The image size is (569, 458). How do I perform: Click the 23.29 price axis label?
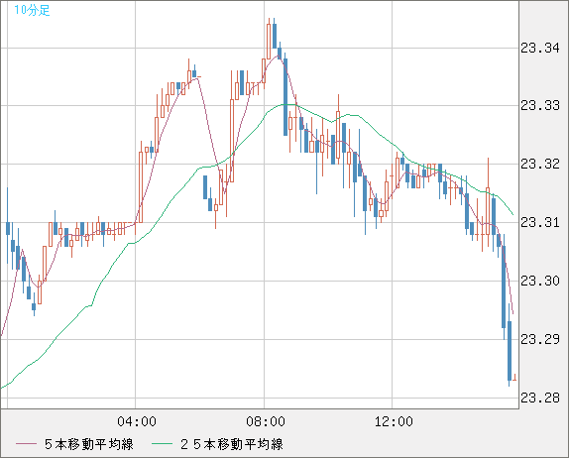coord(540,339)
